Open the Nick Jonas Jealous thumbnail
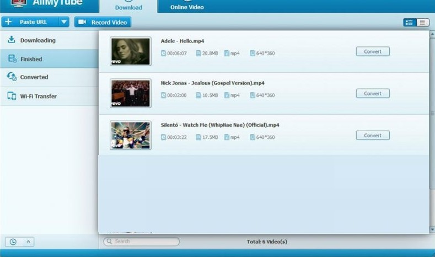This screenshot has width=435, height=257. (130, 93)
